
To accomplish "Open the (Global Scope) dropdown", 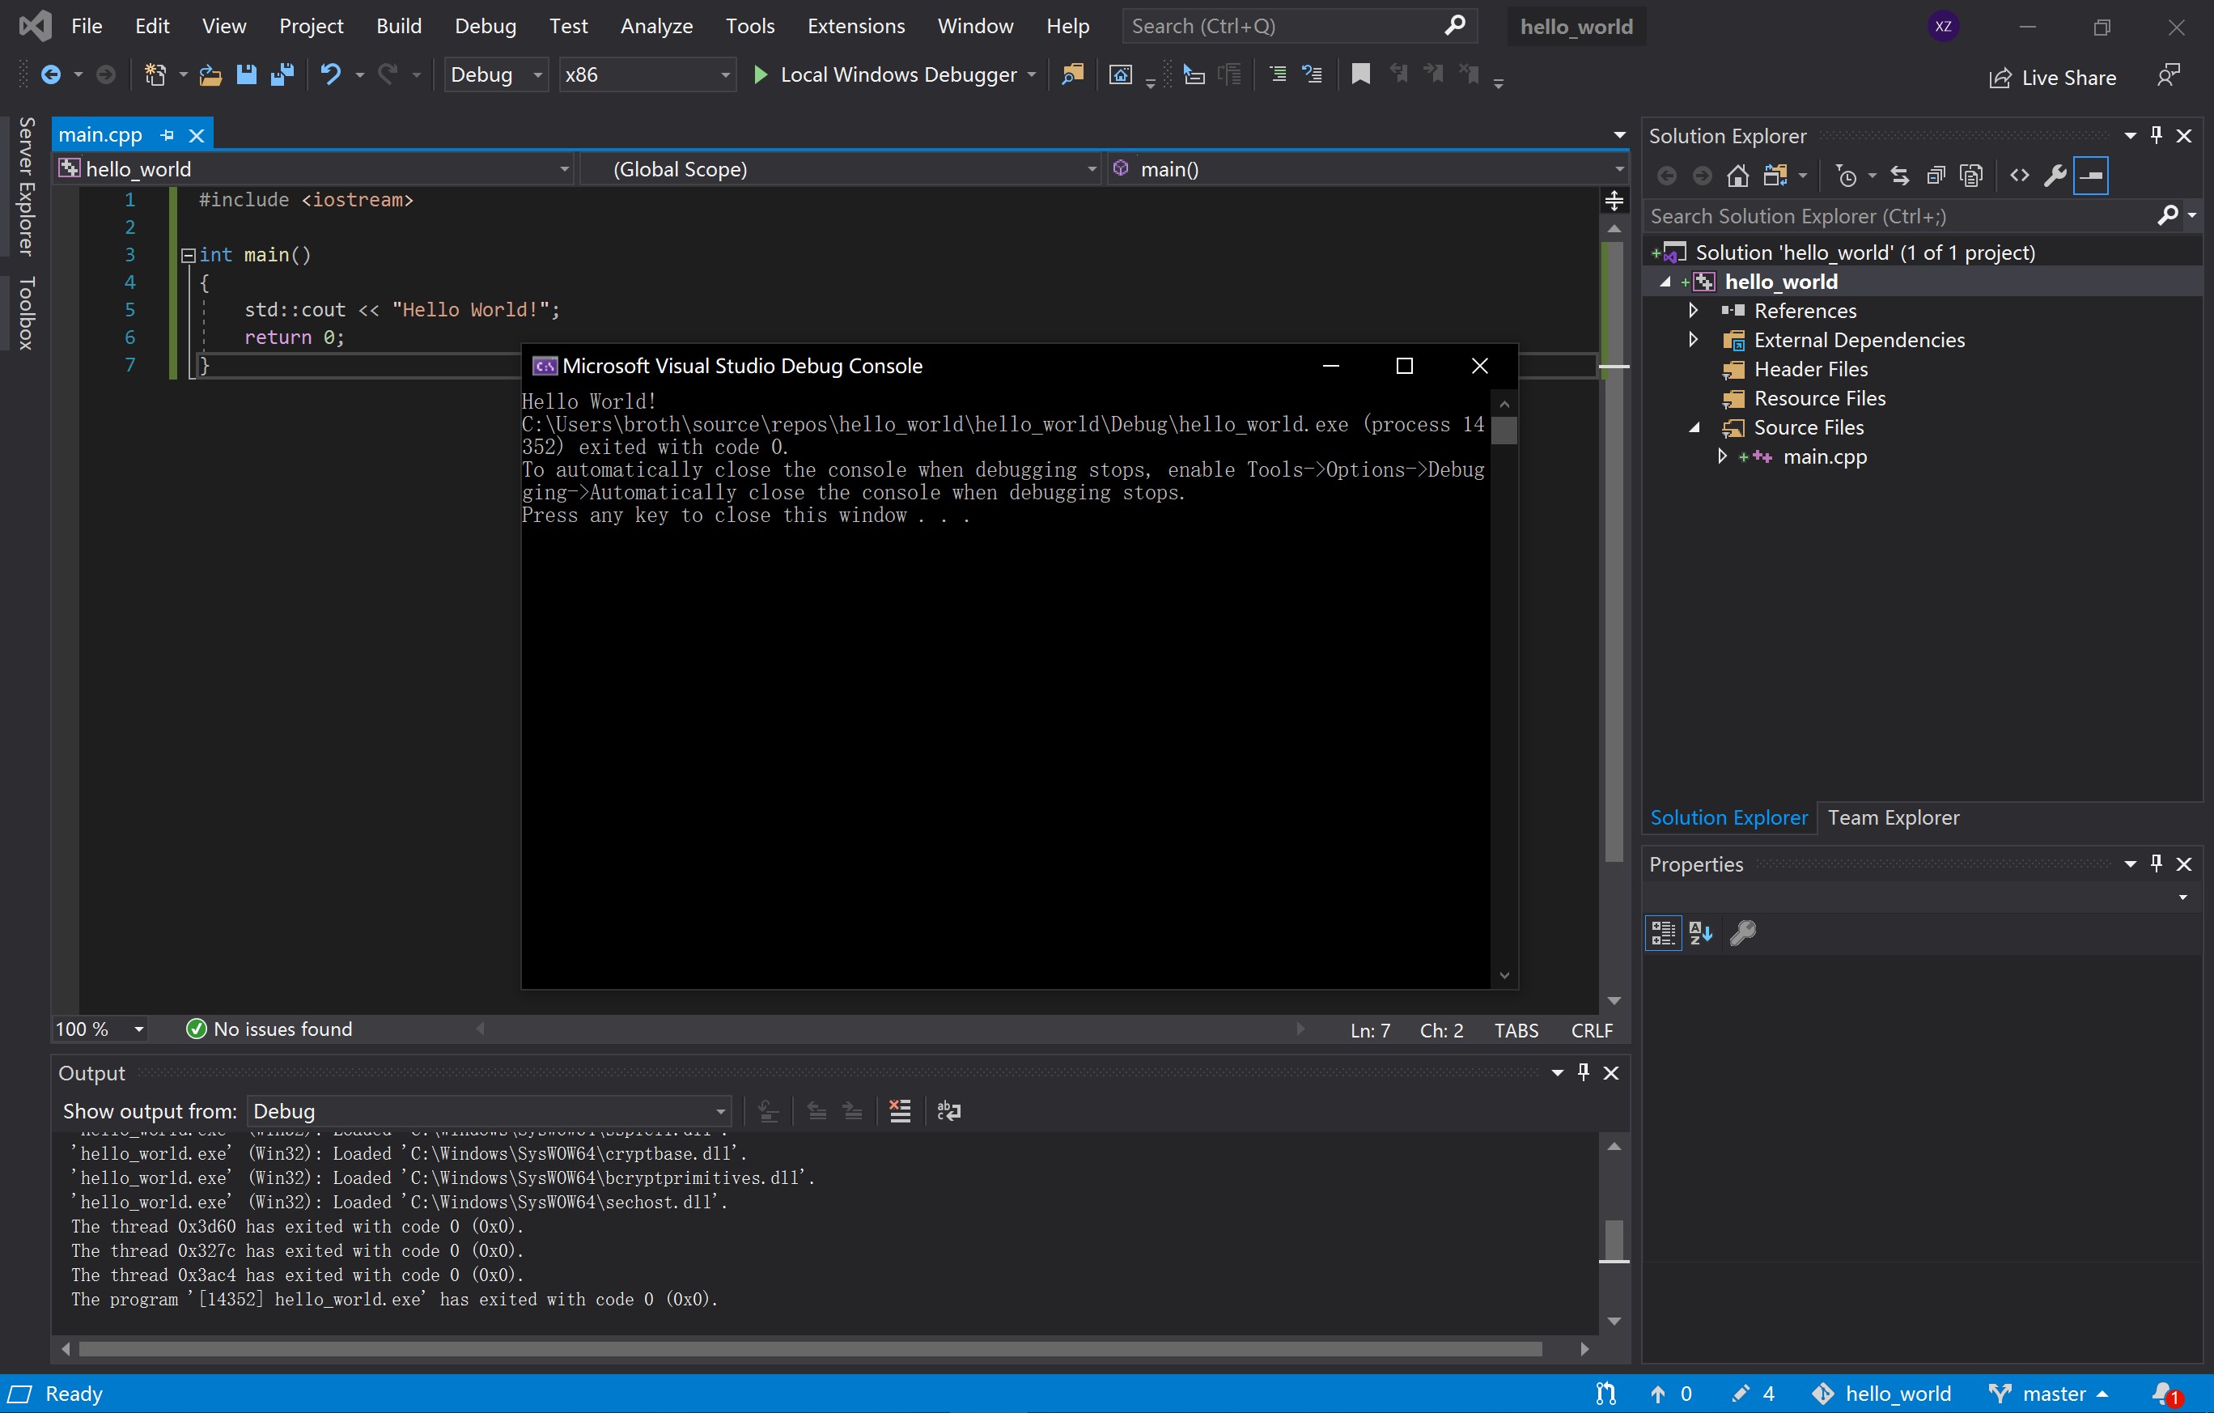I will (x=840, y=169).
